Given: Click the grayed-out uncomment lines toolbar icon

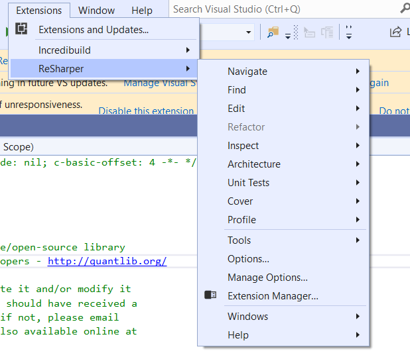Looking at the screenshot, I should coord(326,32).
